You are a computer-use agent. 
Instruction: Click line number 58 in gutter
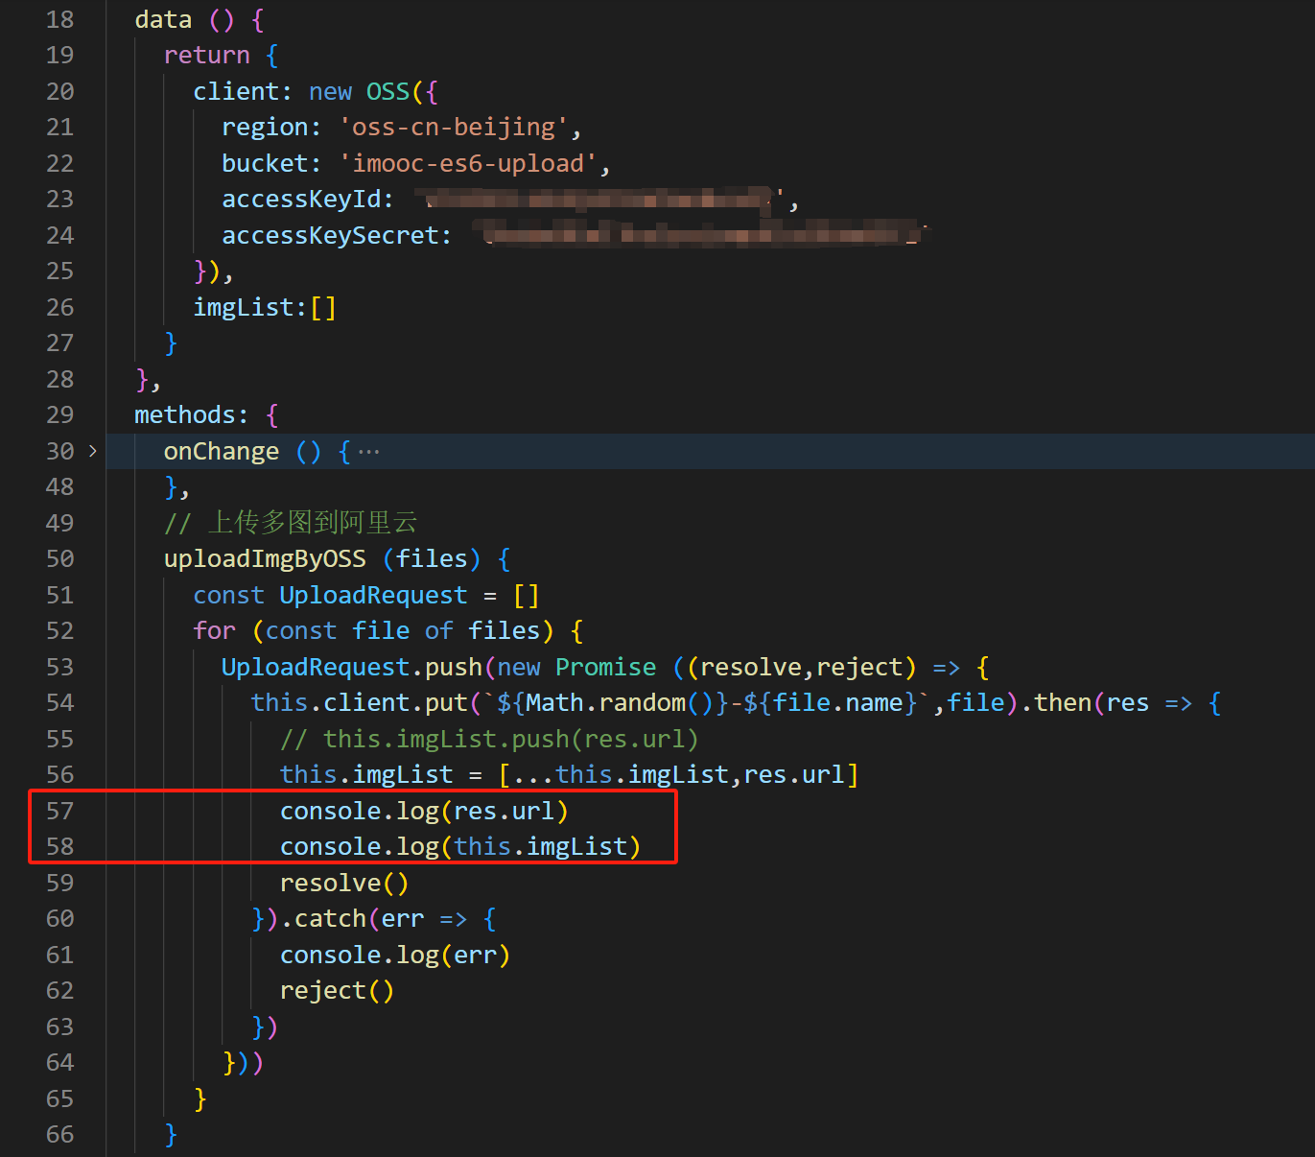[x=59, y=846]
